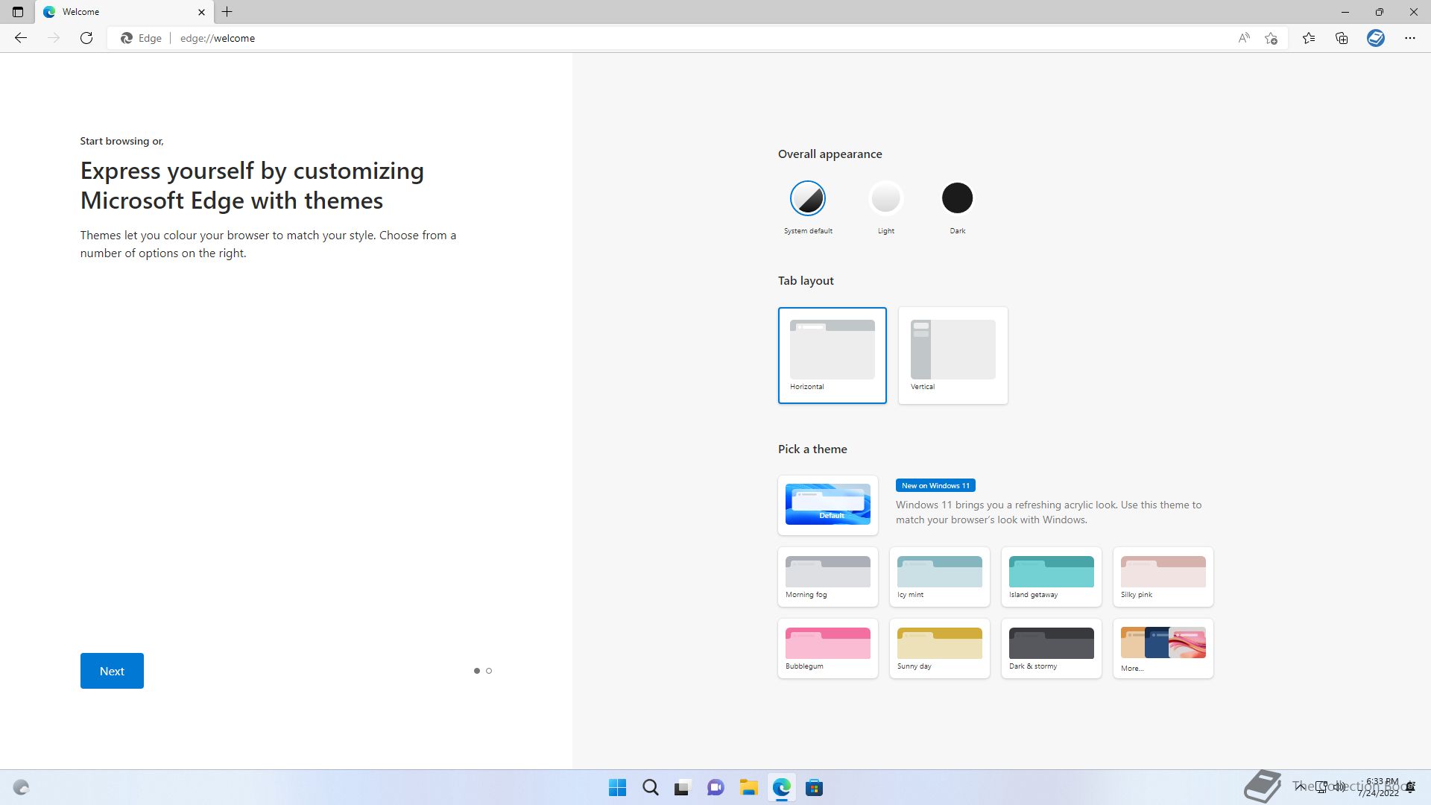This screenshot has height=805, width=1431.
Task: Pick the Morning fog theme
Action: tap(827, 577)
